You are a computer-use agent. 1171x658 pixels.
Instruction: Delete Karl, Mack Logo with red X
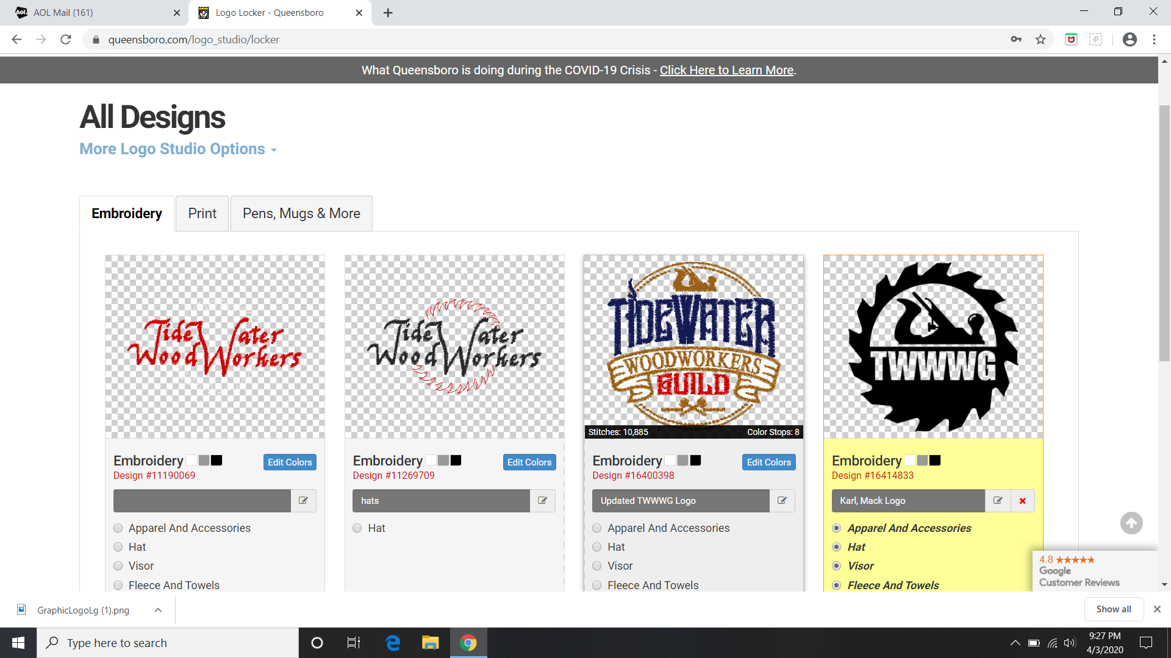pos(1022,501)
